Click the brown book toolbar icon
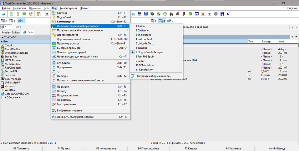 (x=184, y=14)
